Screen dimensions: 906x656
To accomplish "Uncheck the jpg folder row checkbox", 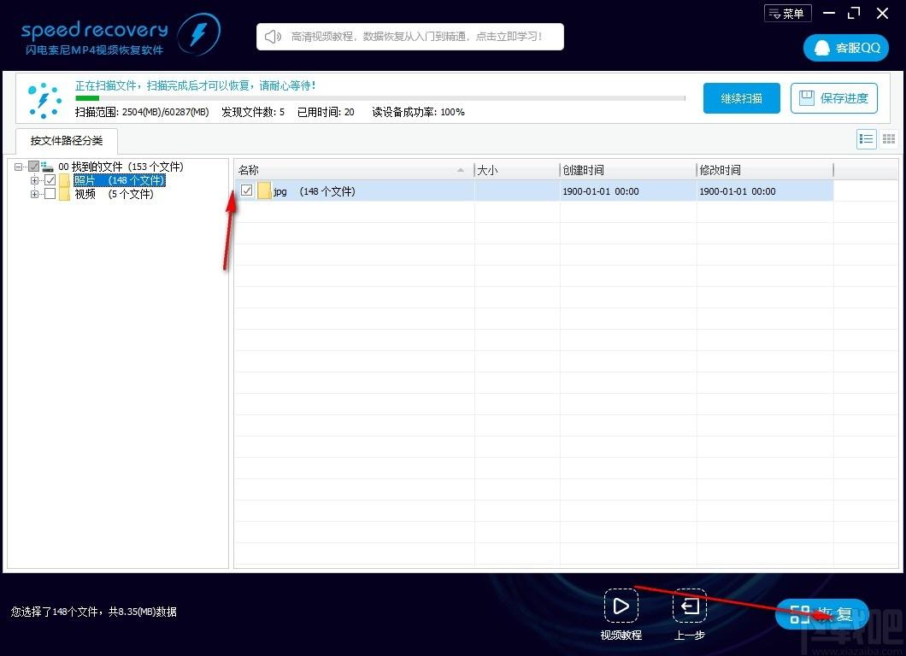I will click(x=247, y=190).
